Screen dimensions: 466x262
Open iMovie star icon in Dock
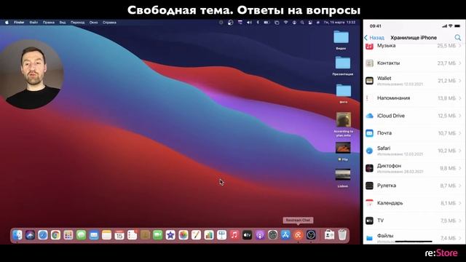coord(170,235)
